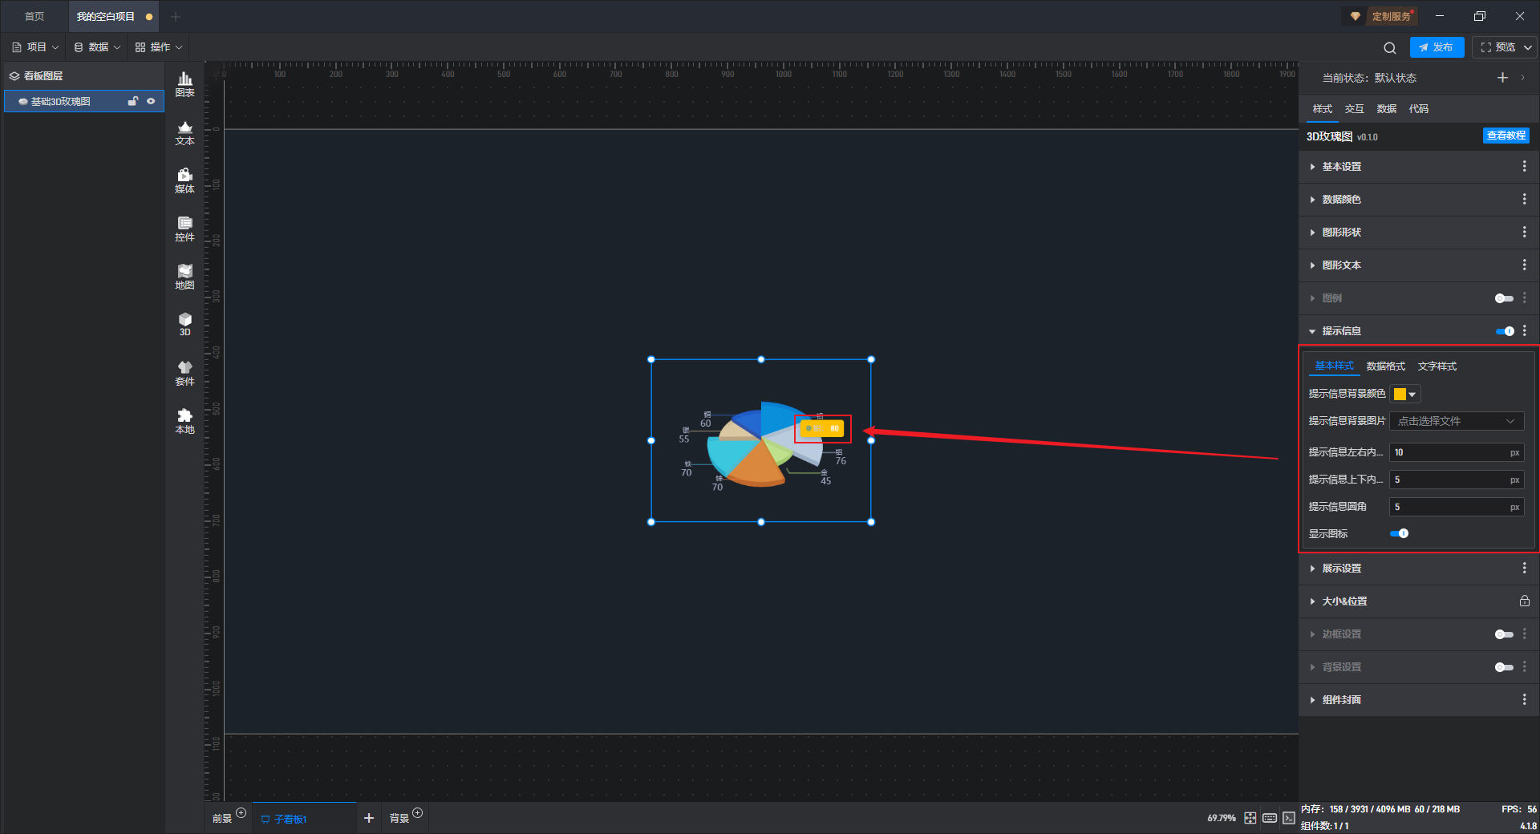Click the lock icon on 大小&位置
Image resolution: width=1540 pixels, height=834 pixels.
tap(1524, 601)
